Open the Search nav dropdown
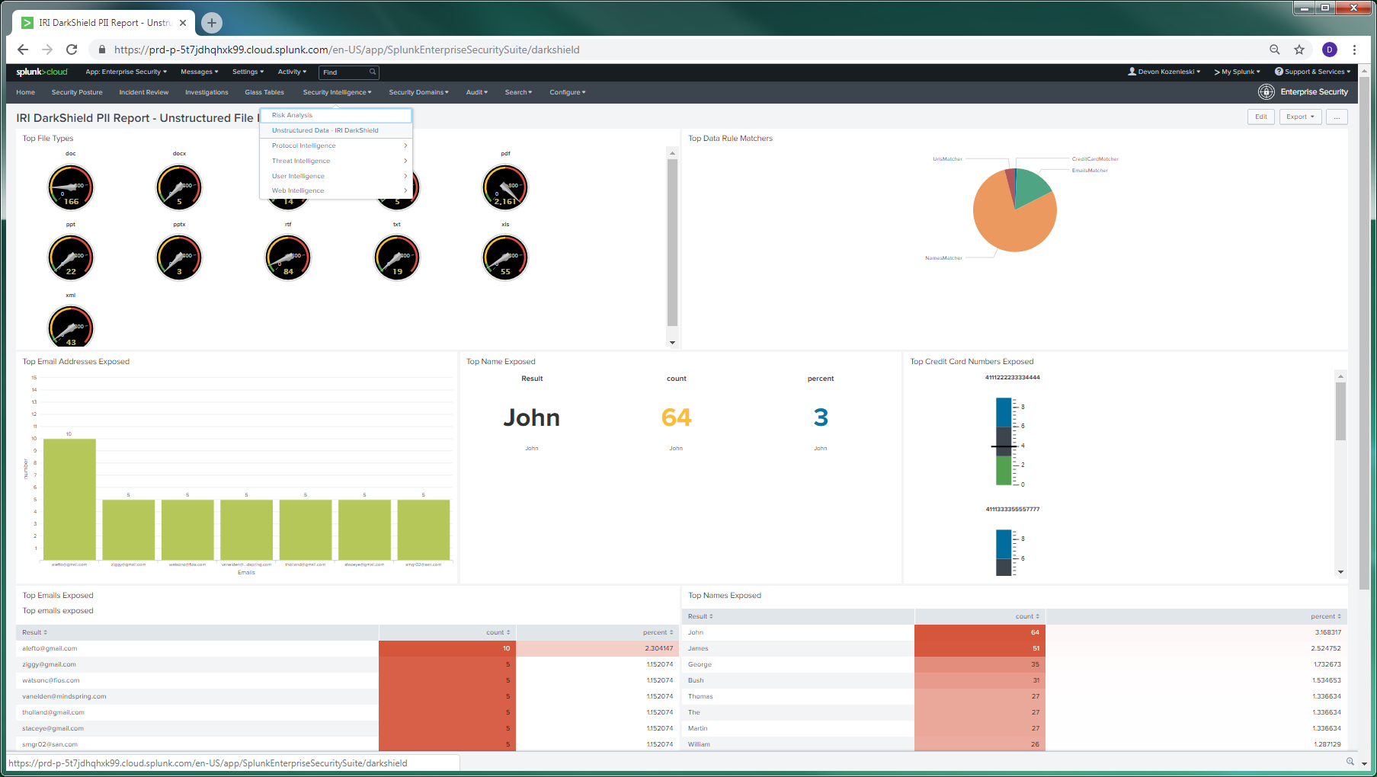The height and width of the screenshot is (777, 1377). click(x=518, y=92)
